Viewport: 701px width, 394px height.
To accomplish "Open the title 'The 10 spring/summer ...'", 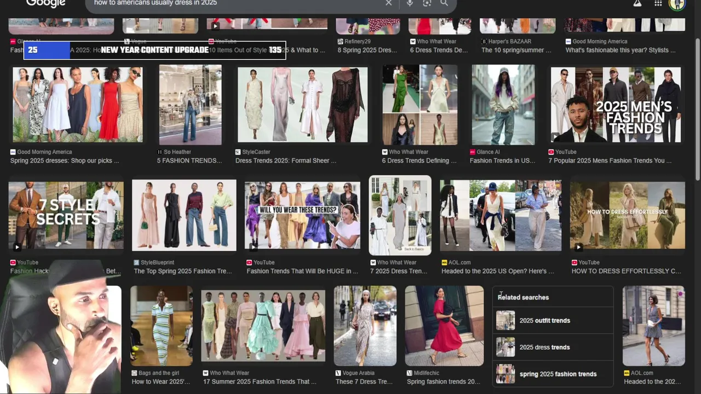I will pyautogui.click(x=516, y=50).
